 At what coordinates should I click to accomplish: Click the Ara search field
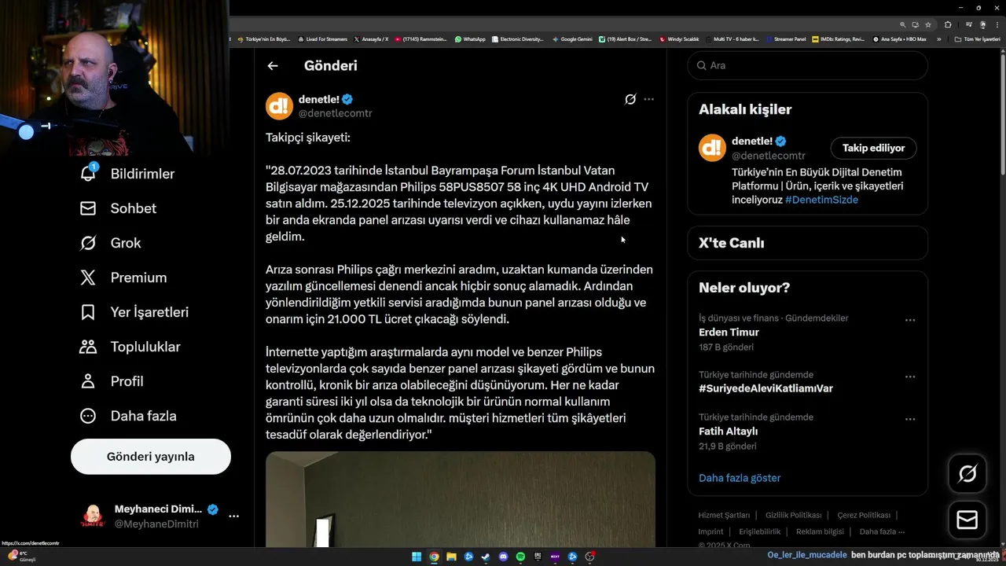[x=807, y=65]
